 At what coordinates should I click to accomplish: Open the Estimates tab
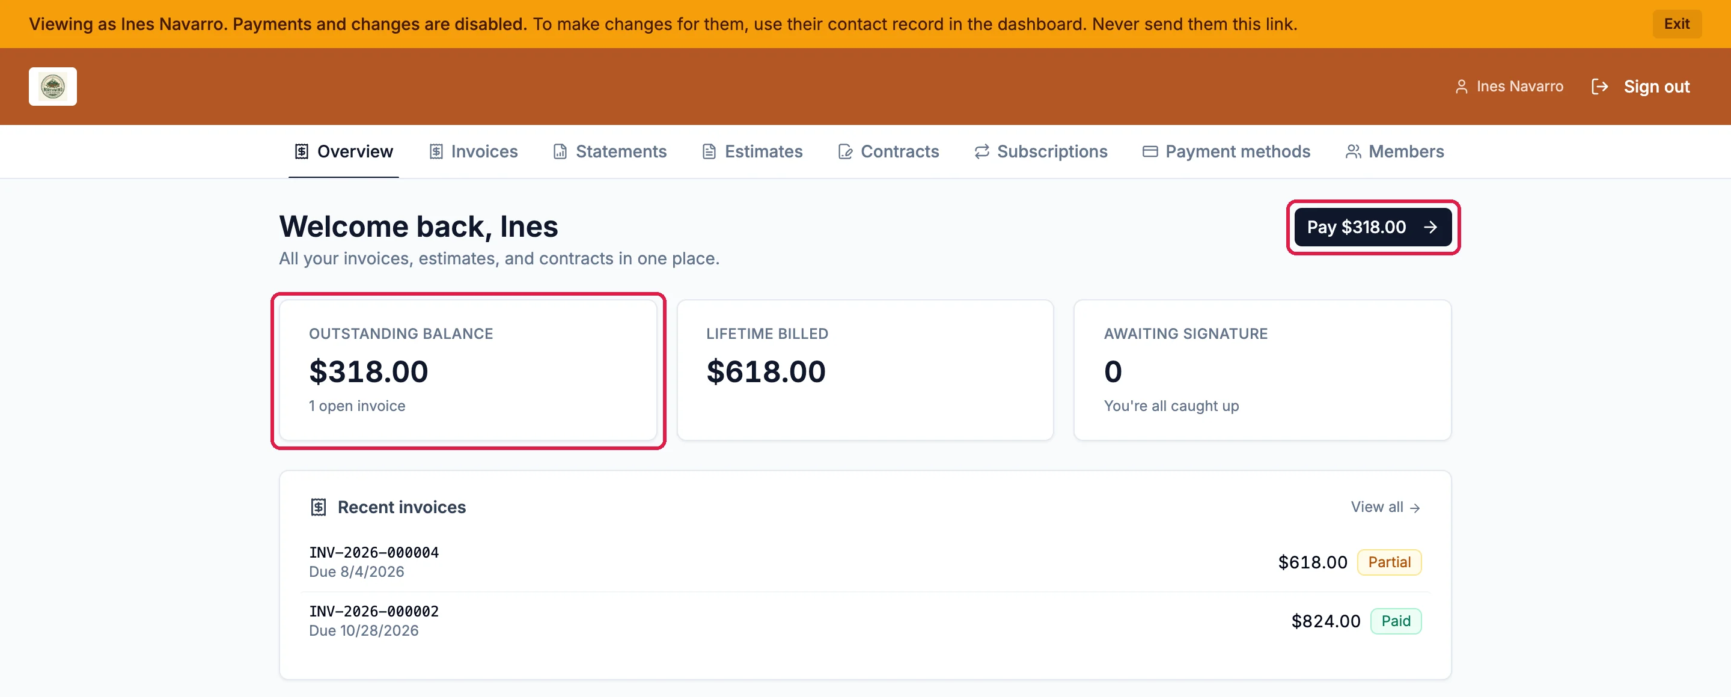[x=752, y=152]
